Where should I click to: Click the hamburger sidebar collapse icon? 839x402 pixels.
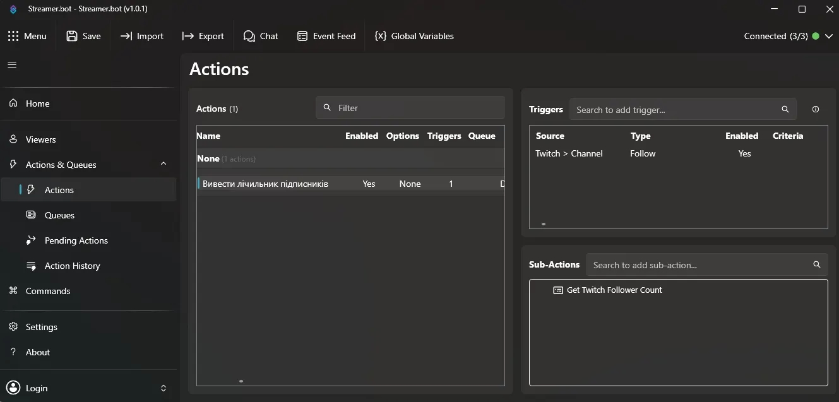coord(12,64)
